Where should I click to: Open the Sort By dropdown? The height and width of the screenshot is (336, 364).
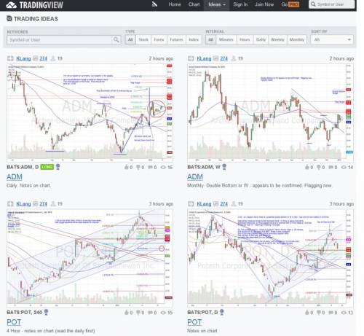332,39
